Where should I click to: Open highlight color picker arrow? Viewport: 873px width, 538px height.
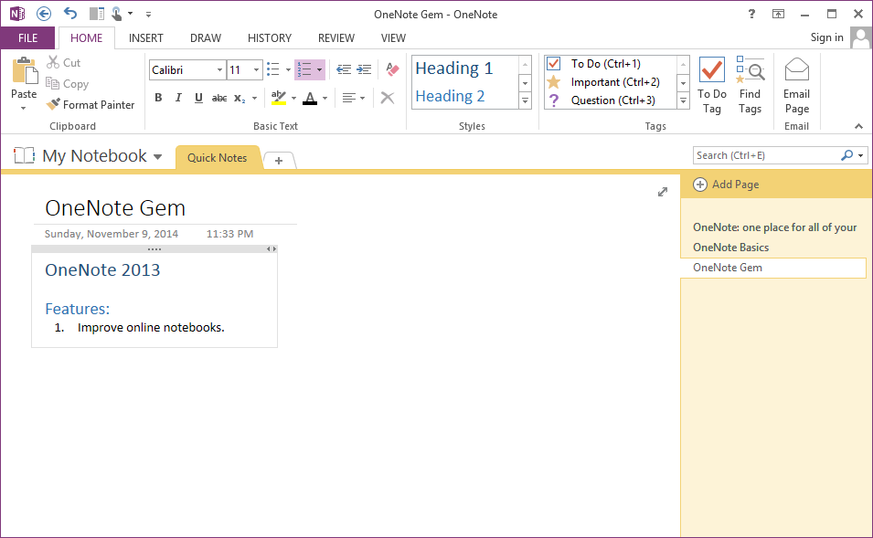pyautogui.click(x=293, y=99)
